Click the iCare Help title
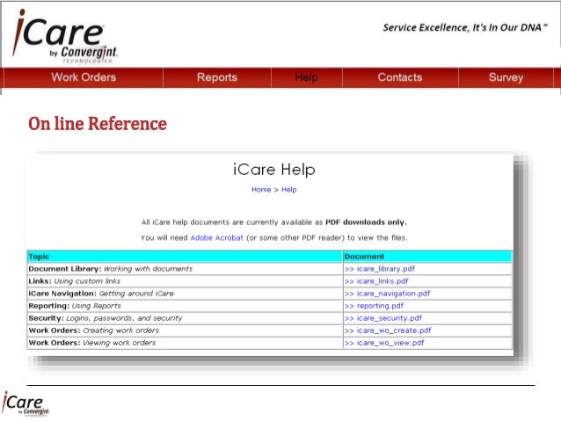 [274, 169]
